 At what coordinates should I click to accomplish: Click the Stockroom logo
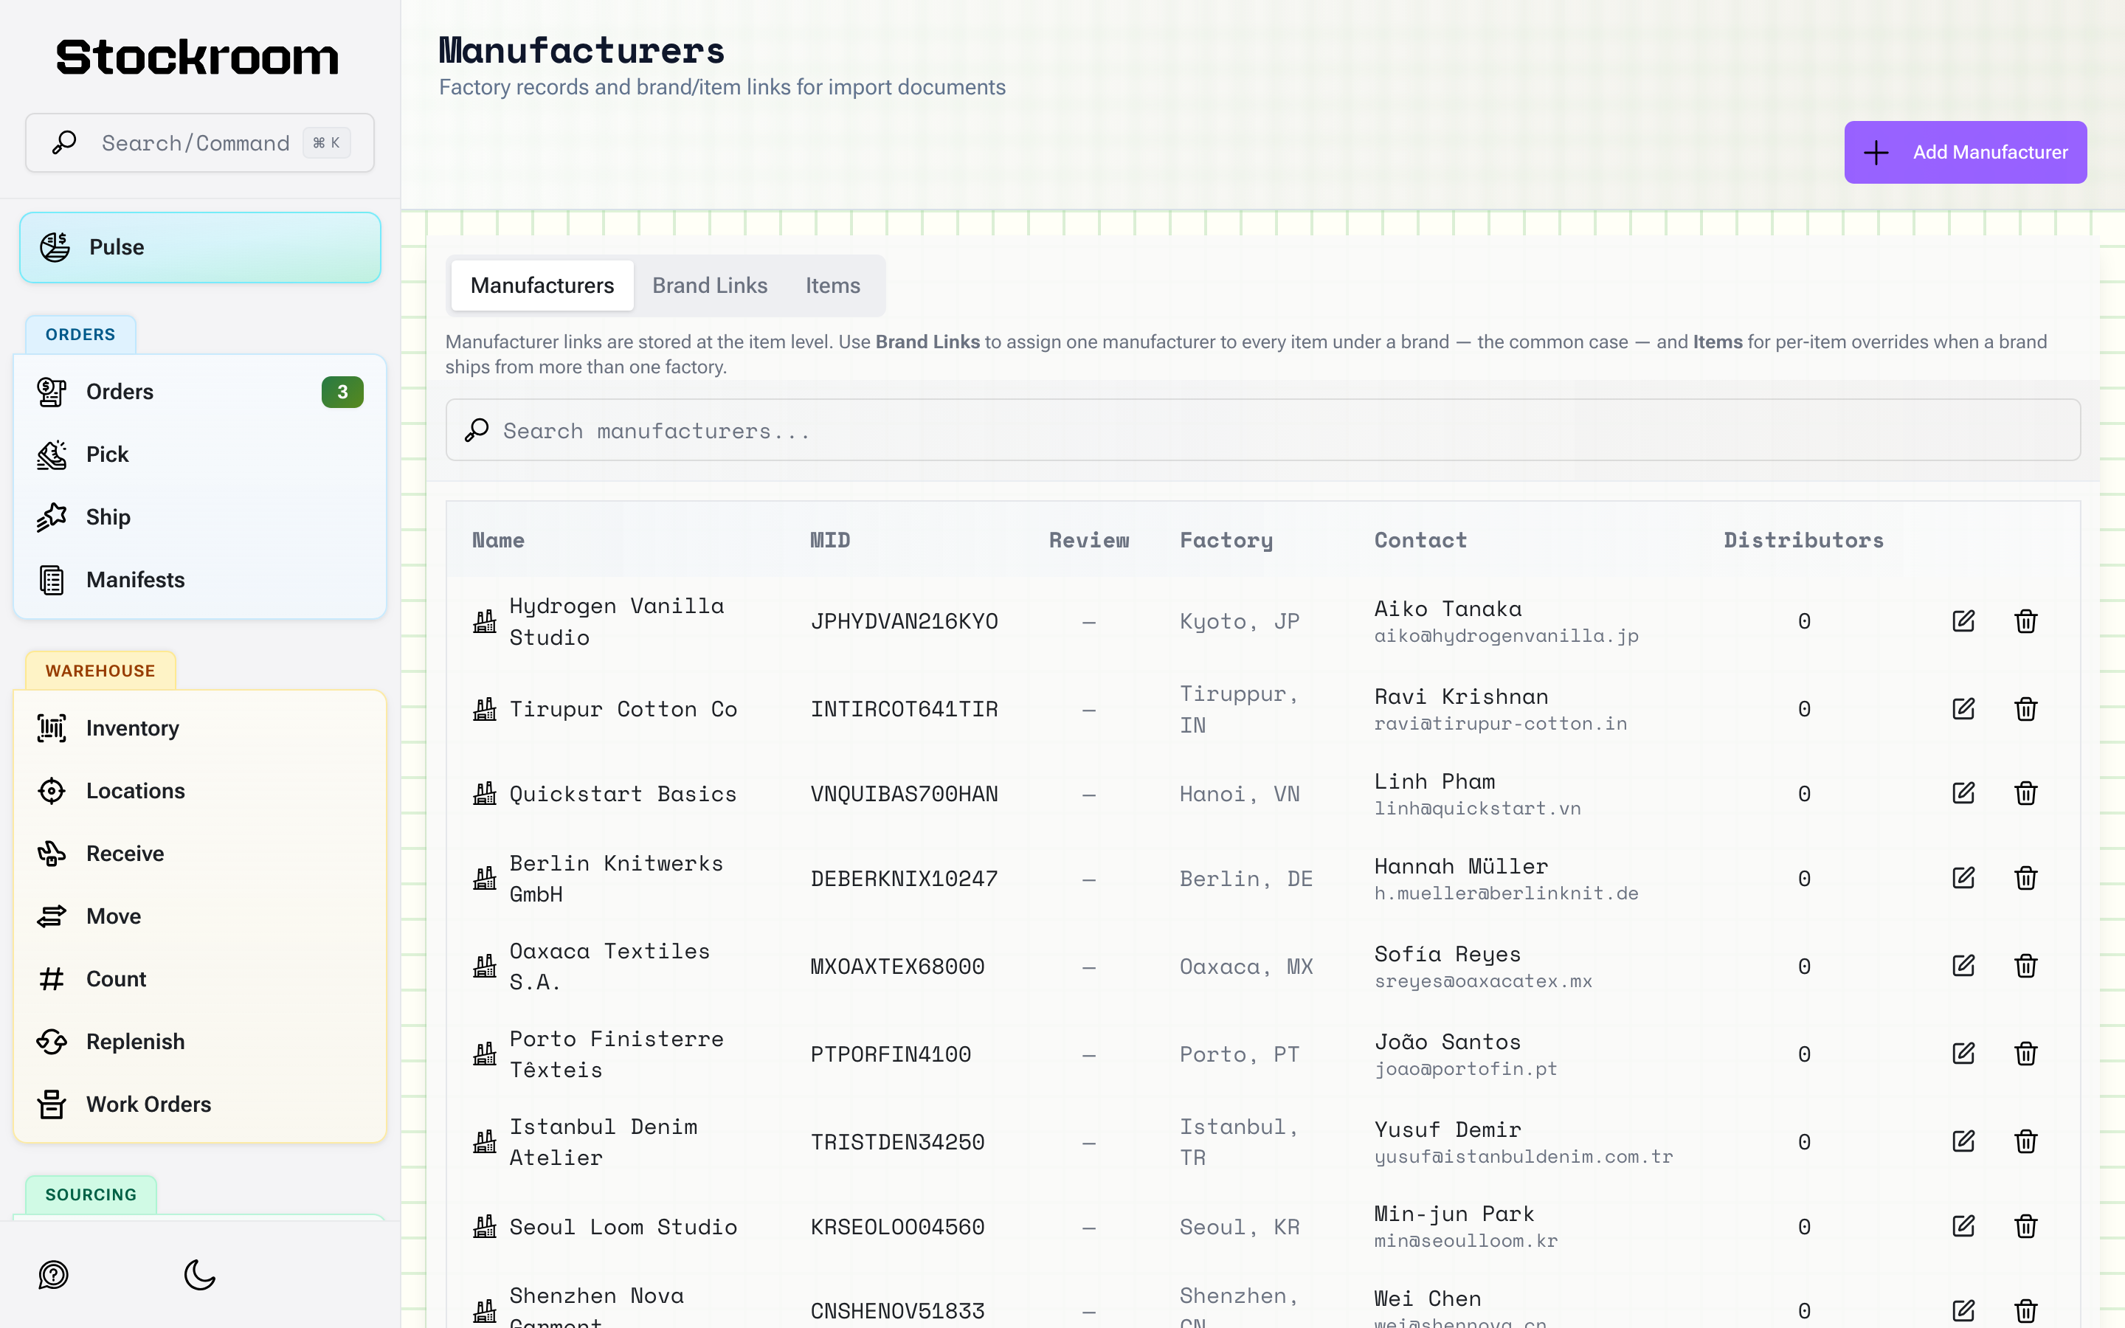pyautogui.click(x=198, y=57)
